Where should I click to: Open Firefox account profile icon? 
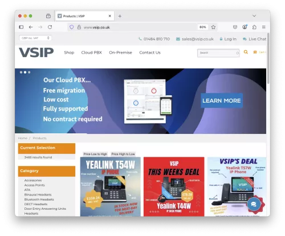click(245, 27)
